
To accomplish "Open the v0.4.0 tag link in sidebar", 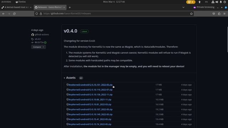I will (38, 39).
